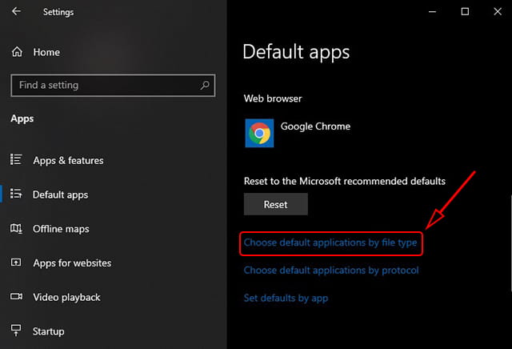Click the Default apps sidebar icon

click(16, 194)
